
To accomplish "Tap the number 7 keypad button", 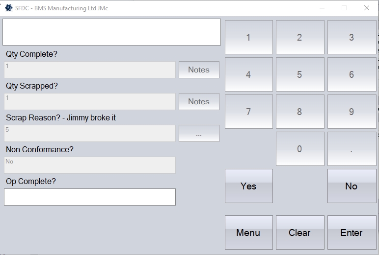I will point(248,112).
